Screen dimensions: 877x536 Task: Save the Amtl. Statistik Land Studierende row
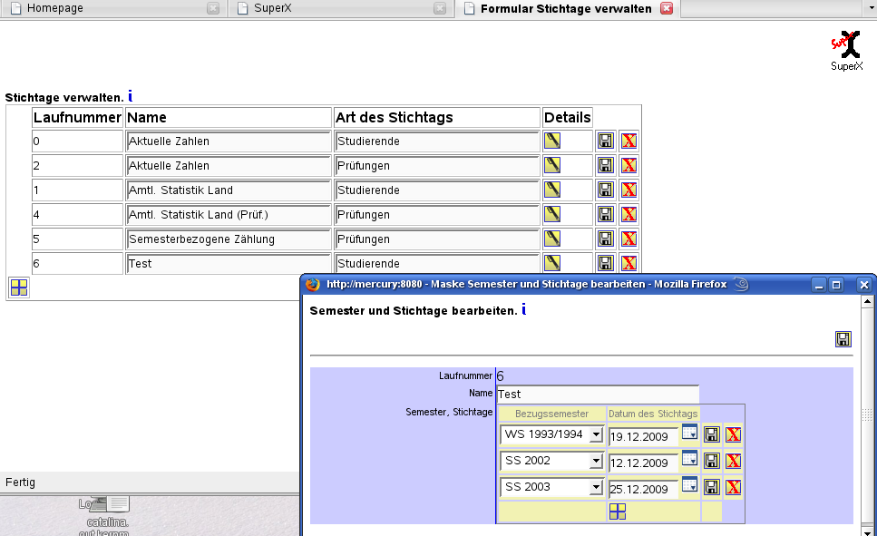coord(605,190)
